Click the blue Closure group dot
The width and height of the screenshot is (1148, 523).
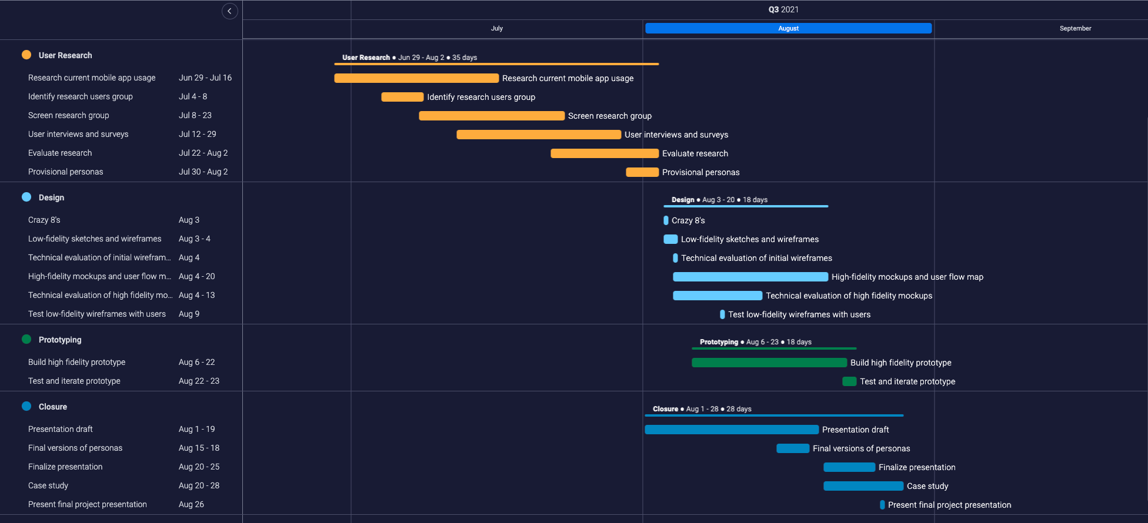pos(26,406)
